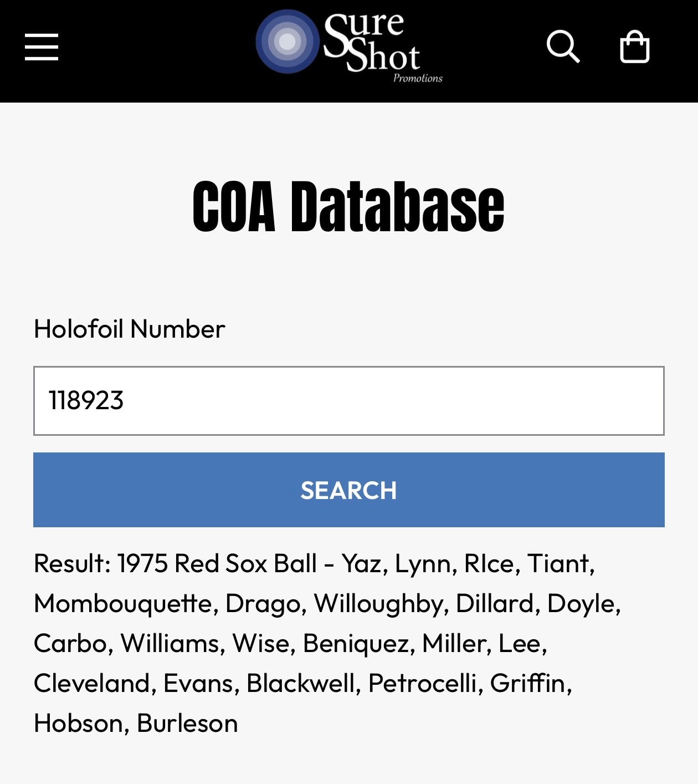The image size is (698, 784).
Task: Click the 1975 Red Sox Ball text
Action: (217, 563)
